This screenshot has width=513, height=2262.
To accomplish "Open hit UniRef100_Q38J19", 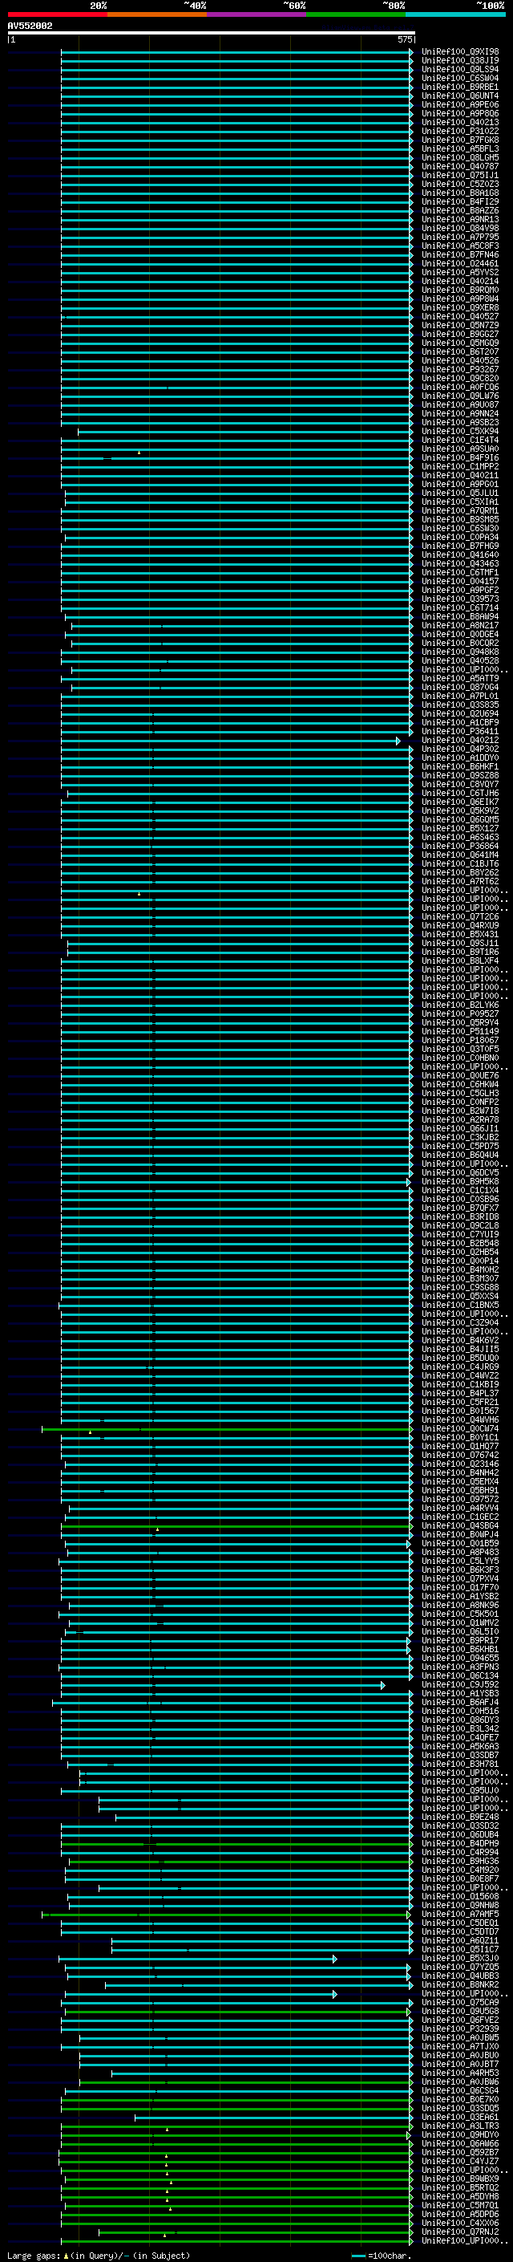I will coord(460,61).
